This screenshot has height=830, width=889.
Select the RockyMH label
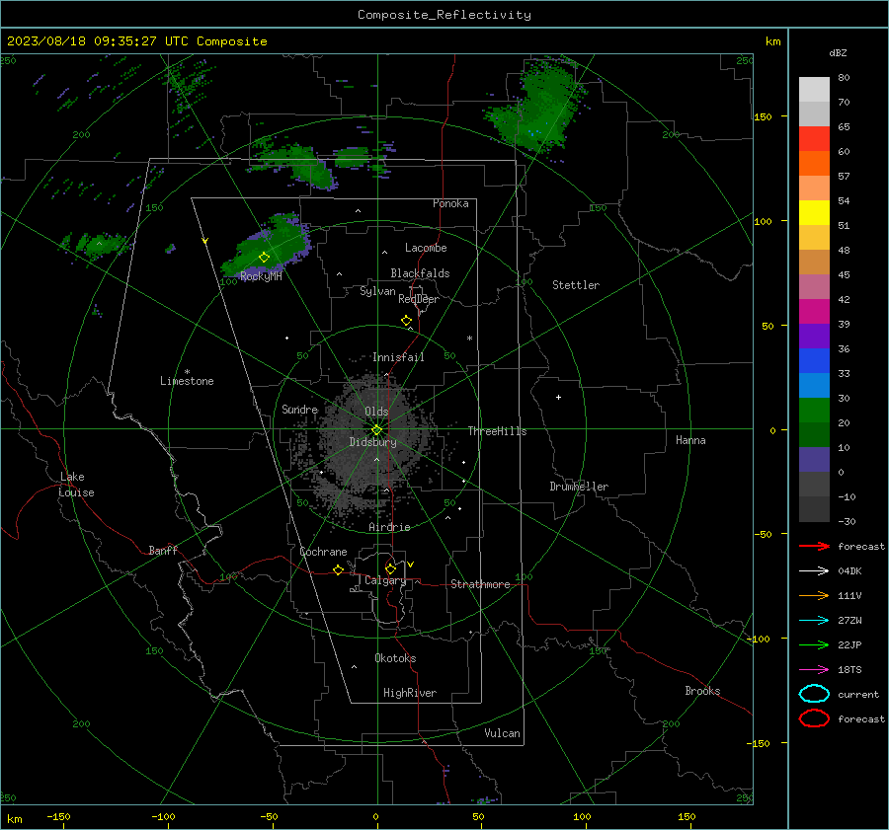261,276
